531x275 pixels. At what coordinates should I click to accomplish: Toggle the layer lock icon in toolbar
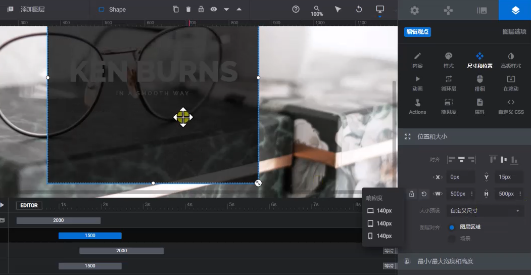pyautogui.click(x=201, y=9)
